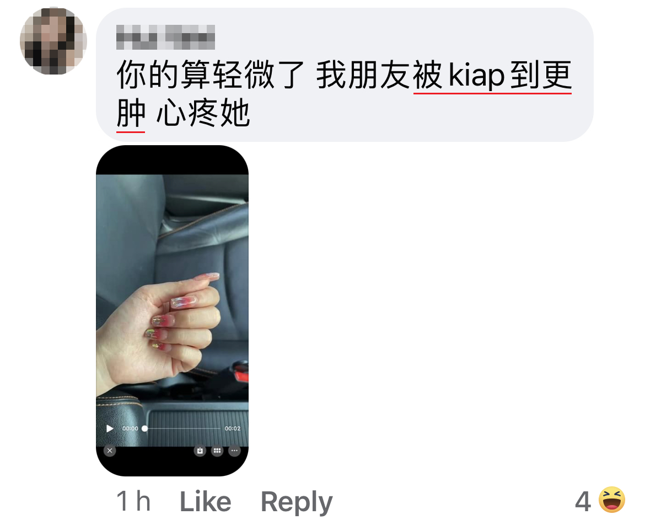Click the laughing reaction emoji
The width and height of the screenshot is (645, 525).
point(612,500)
